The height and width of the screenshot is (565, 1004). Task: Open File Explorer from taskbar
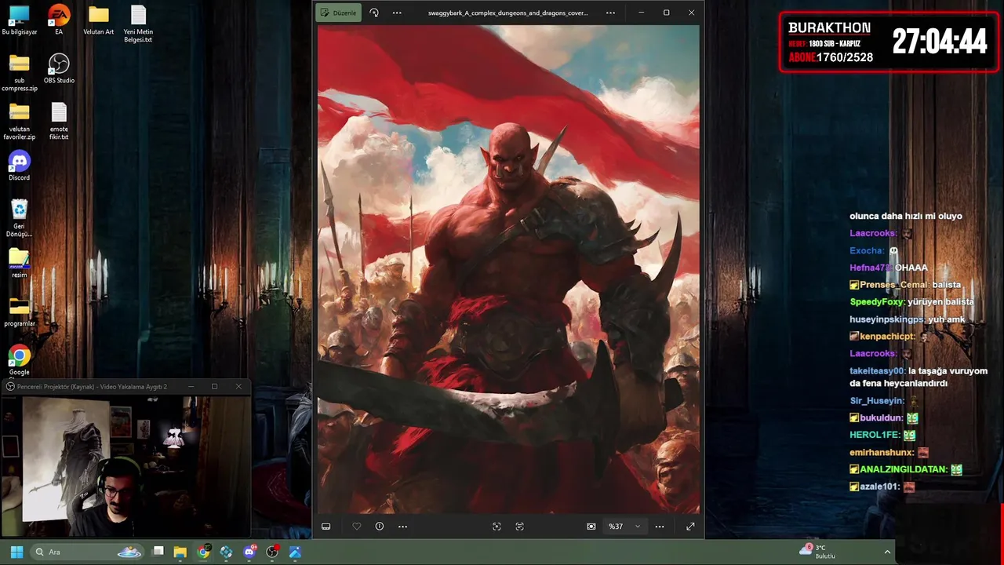pos(180,552)
